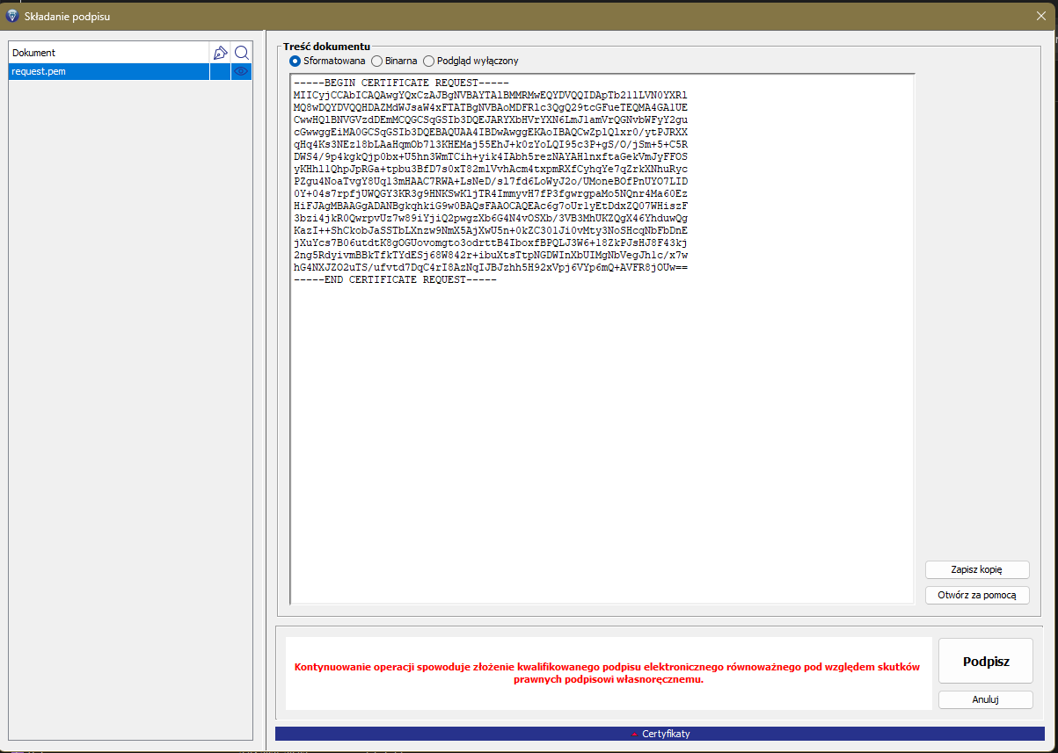Screen dimensions: 1058x753
Task: Select Podgląd wyłączony radio option
Action: [429, 62]
